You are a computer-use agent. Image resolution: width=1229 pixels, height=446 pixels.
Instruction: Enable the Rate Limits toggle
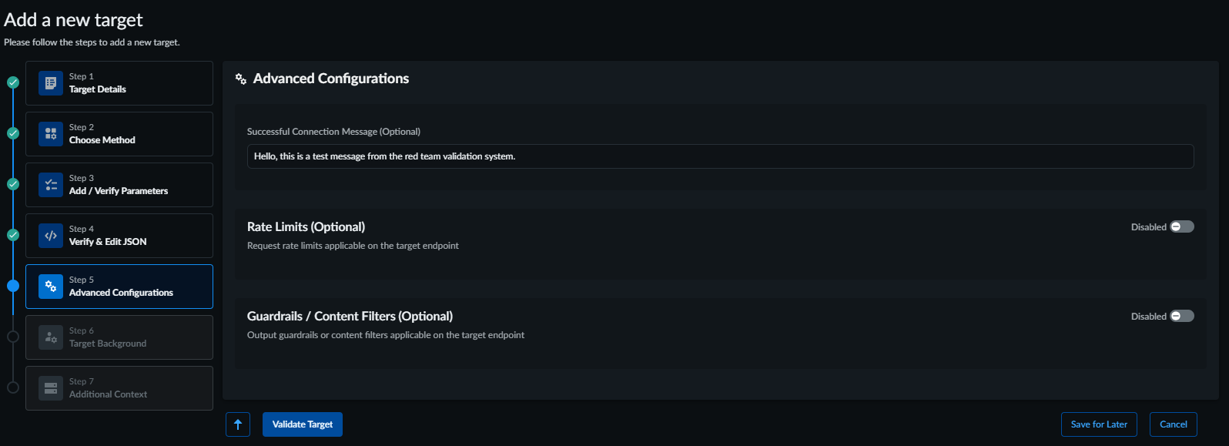[x=1182, y=226]
